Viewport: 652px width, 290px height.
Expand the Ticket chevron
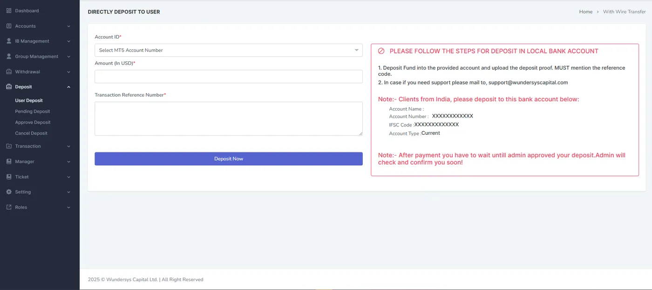tap(69, 177)
